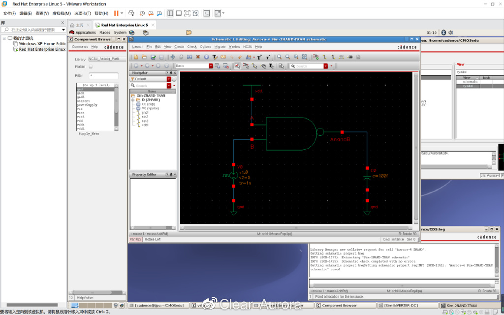Open the object properties info icon

click(x=206, y=57)
